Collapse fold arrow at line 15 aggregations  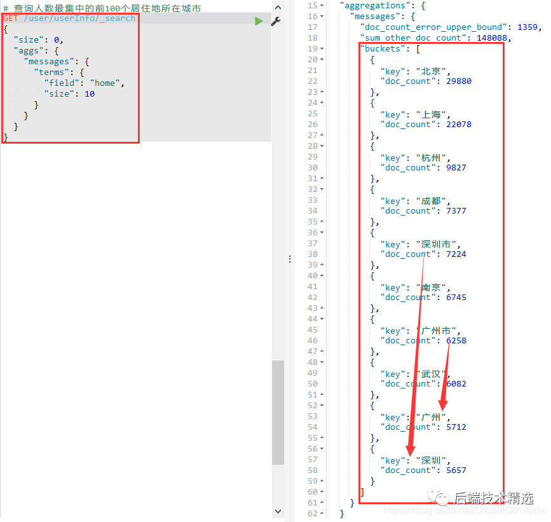click(322, 6)
